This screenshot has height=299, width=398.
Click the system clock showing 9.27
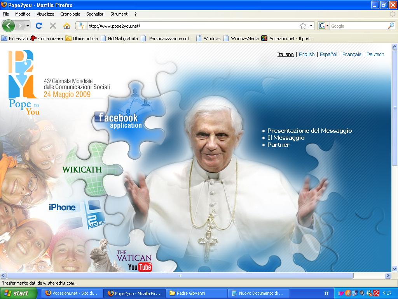pyautogui.click(x=388, y=294)
